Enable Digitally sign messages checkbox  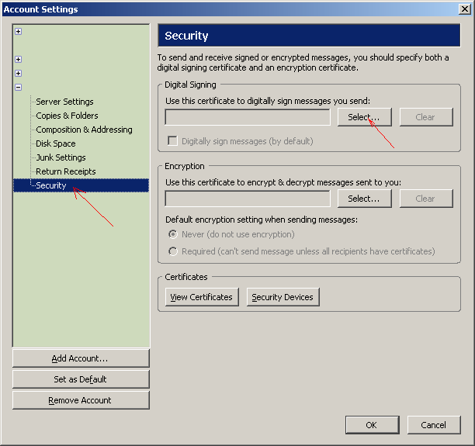[x=173, y=141]
